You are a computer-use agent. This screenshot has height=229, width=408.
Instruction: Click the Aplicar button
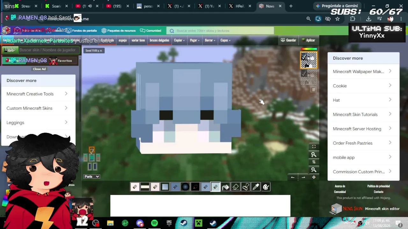[308, 40]
